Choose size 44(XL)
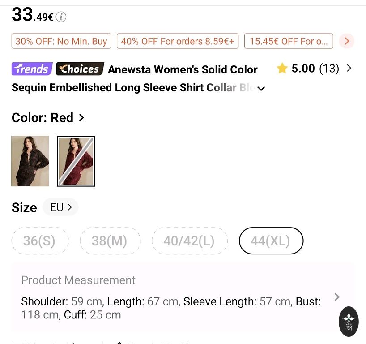Viewport: 366px width, 344px height. point(271,241)
